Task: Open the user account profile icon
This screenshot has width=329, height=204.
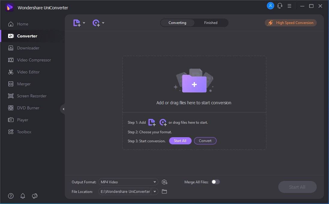Action: coord(270,6)
